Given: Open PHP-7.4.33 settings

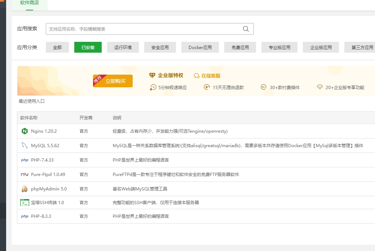Looking at the screenshot, I should point(42,160).
